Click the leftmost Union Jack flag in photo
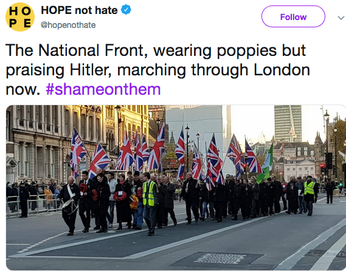 click(x=77, y=153)
